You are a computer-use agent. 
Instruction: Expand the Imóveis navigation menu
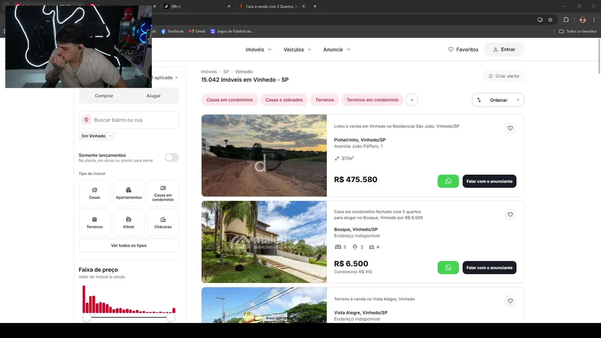click(258, 49)
